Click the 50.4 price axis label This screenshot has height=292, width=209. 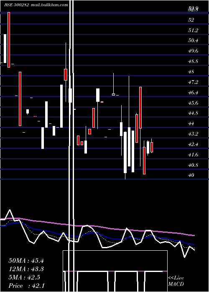coord(193,40)
